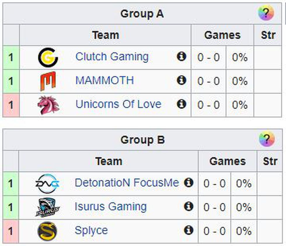Open the Clutch Gaming team link

[x=112, y=57]
